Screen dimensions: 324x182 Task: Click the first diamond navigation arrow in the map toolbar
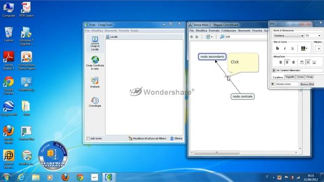pos(191,37)
